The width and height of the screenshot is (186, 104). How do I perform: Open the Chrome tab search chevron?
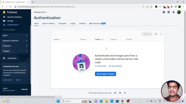pos(167,2)
